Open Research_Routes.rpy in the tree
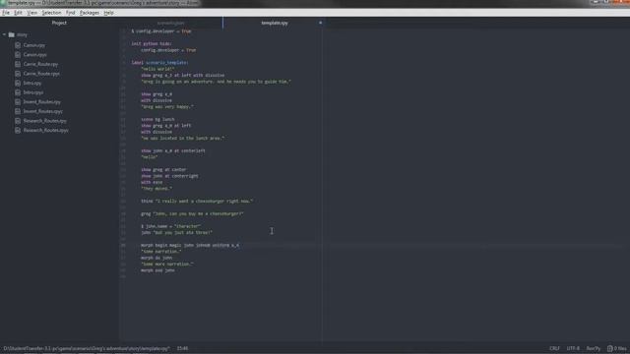 (44, 121)
